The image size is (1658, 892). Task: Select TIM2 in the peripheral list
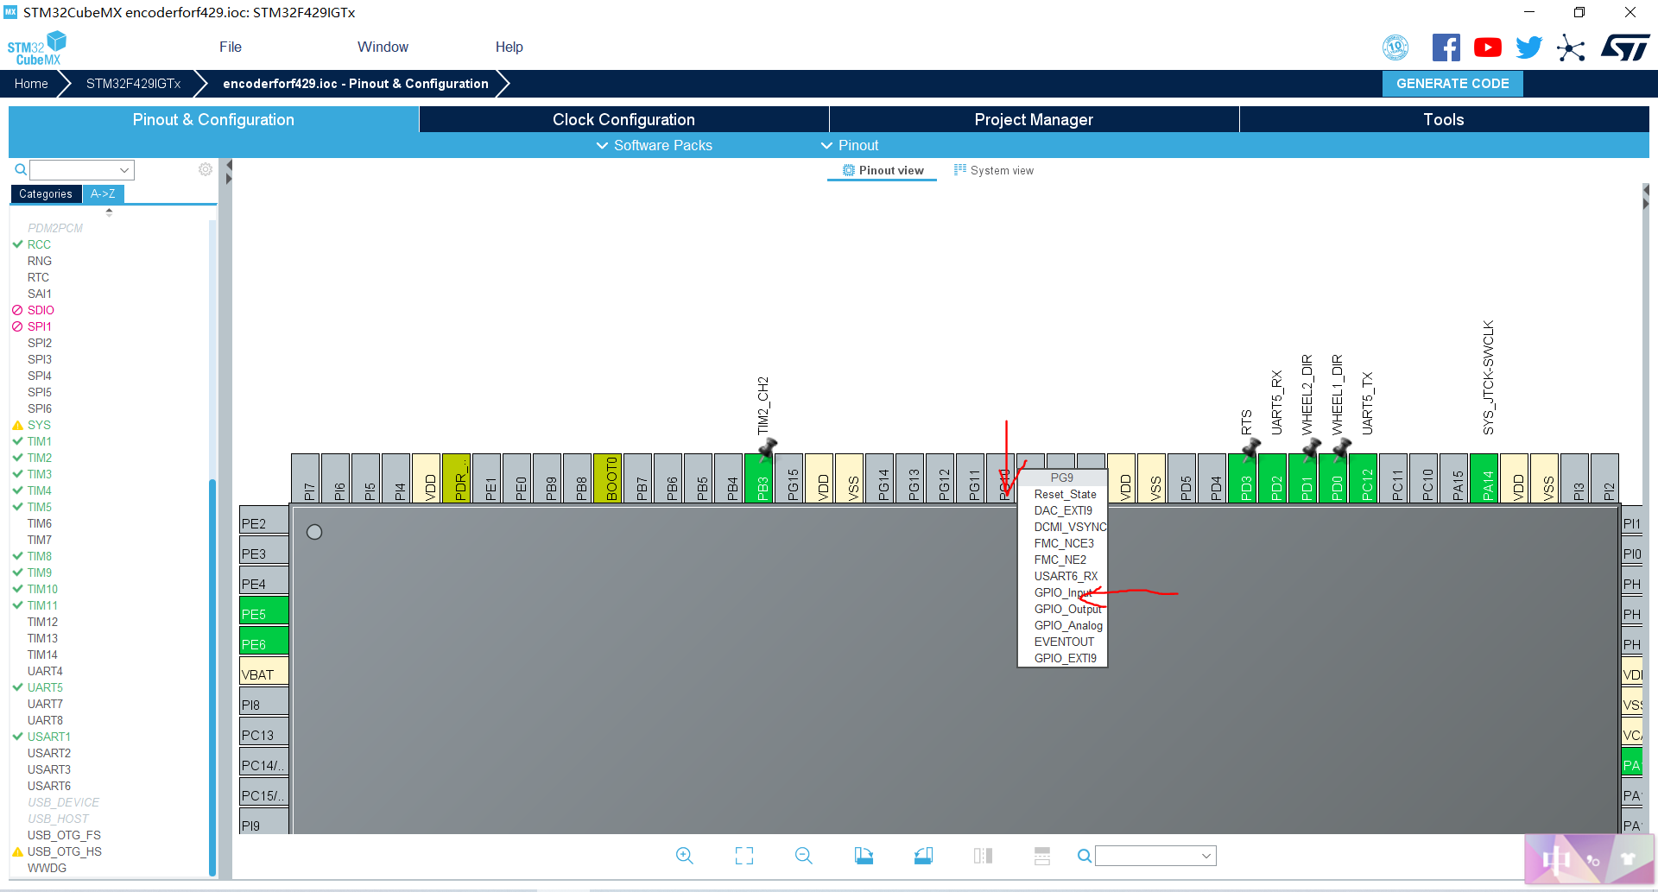point(39,458)
